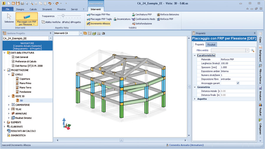Open the Filtro e Ricerca side panel

tap(260, 74)
